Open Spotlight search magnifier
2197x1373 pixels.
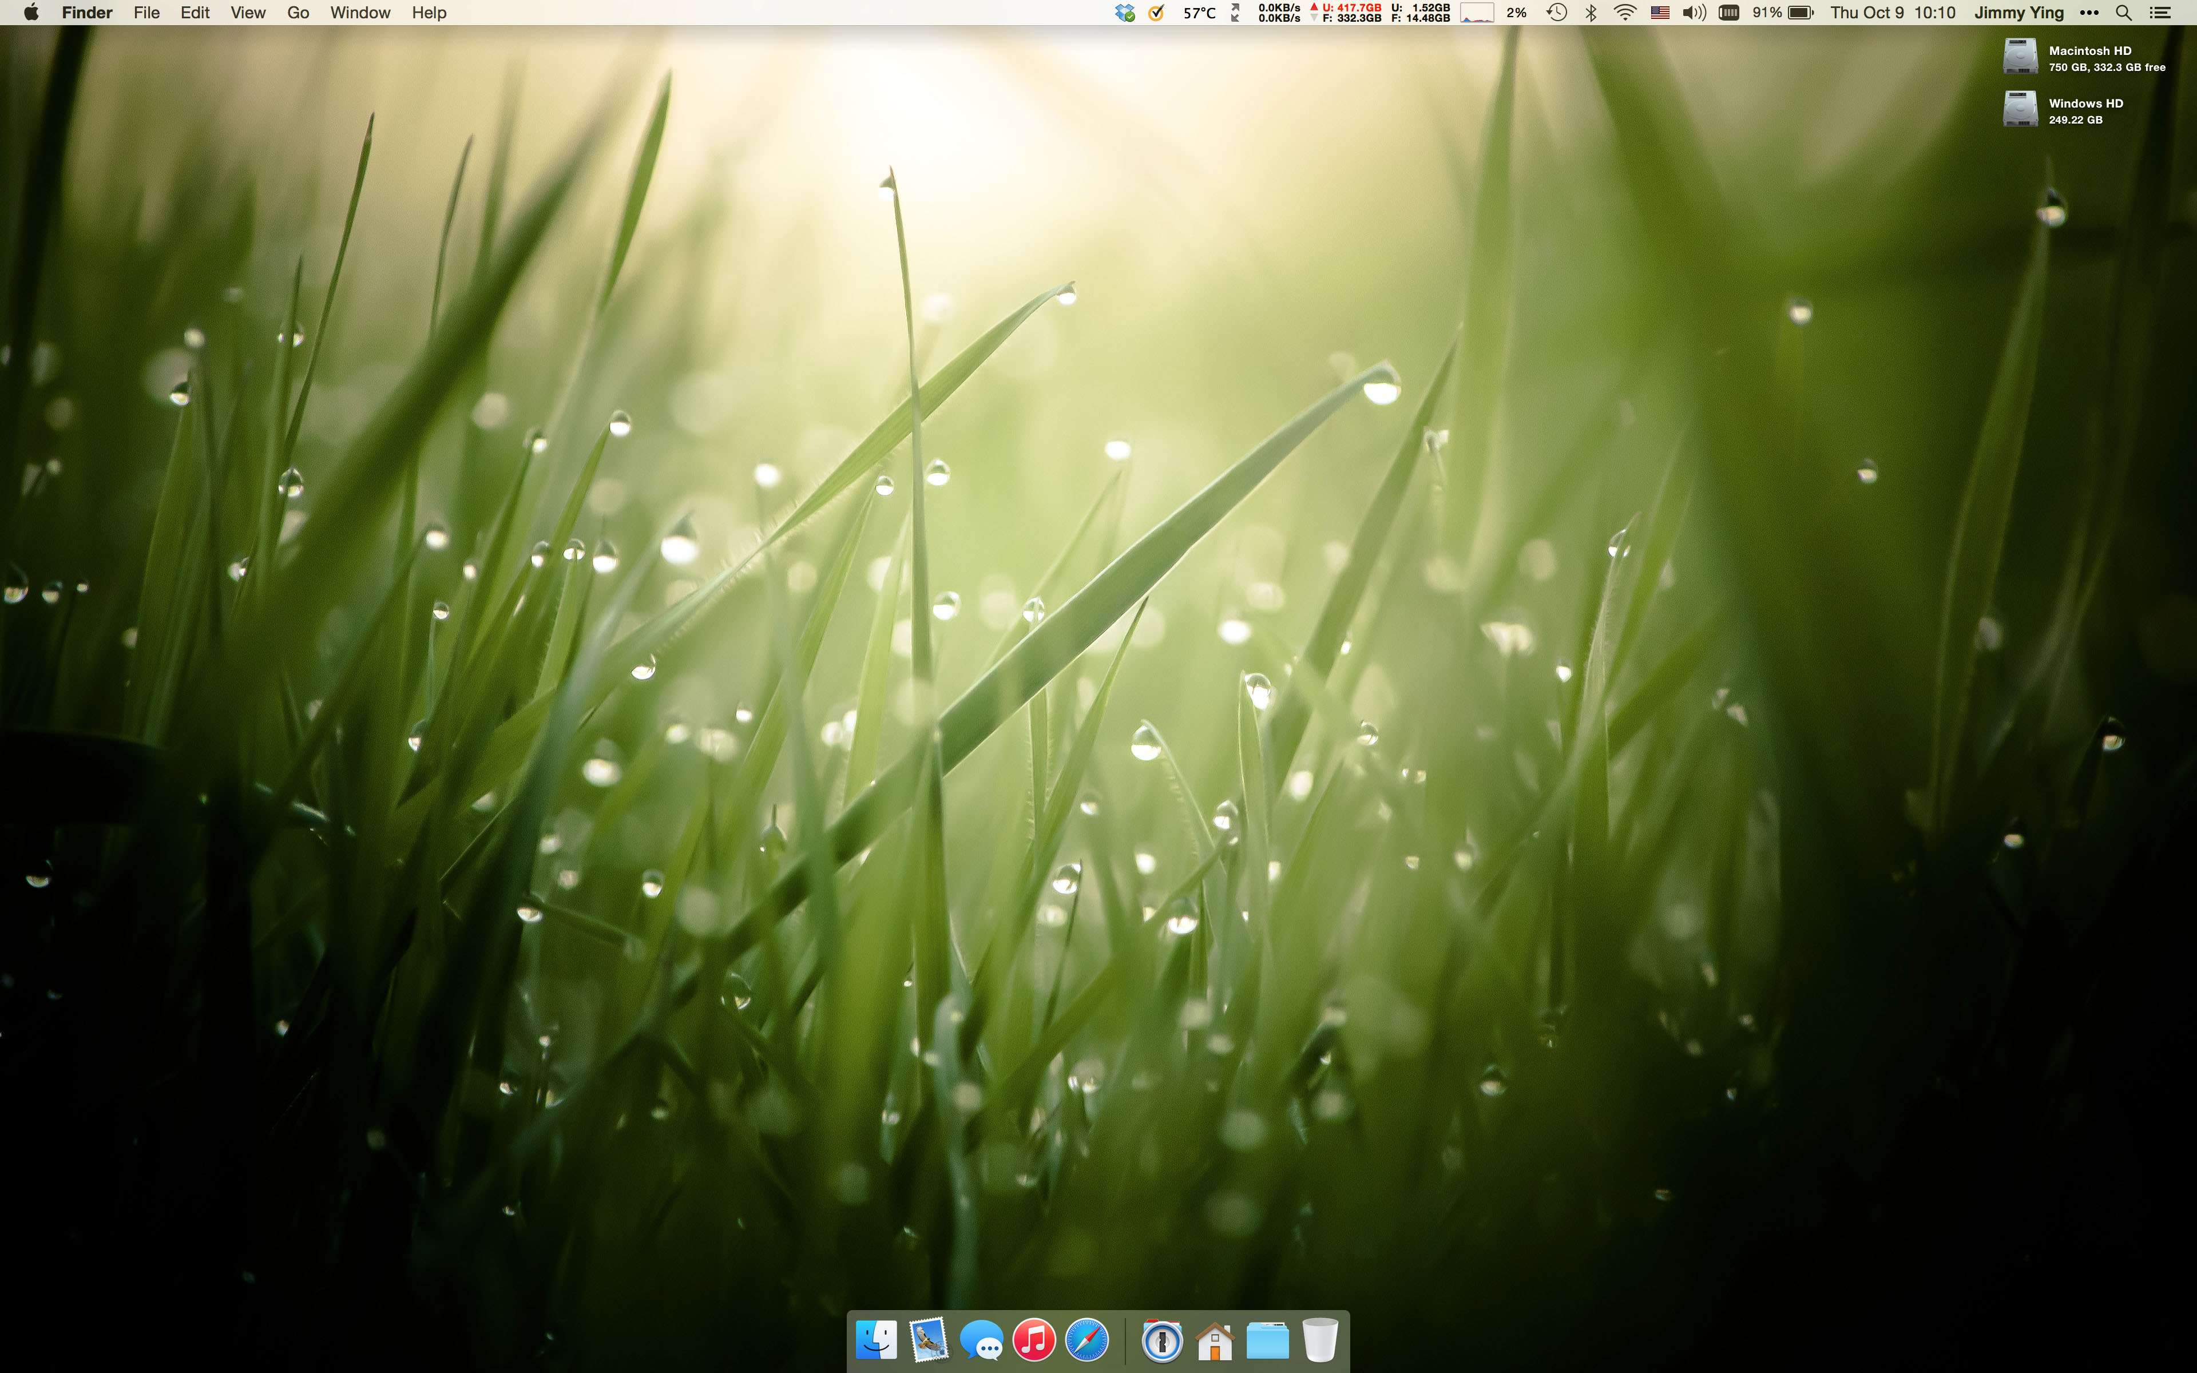(x=2123, y=13)
